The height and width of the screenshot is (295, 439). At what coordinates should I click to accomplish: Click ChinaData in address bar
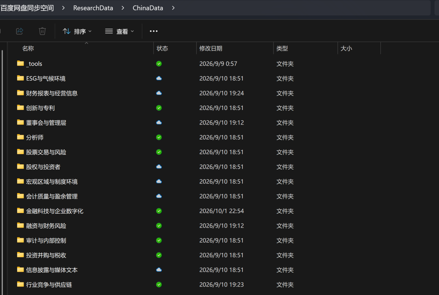pos(148,8)
